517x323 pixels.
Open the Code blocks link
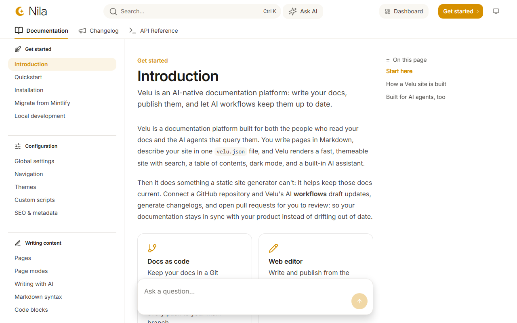pos(31,310)
